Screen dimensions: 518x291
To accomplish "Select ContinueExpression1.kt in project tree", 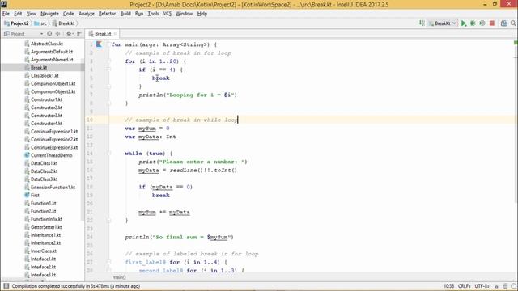I will click(x=54, y=131).
